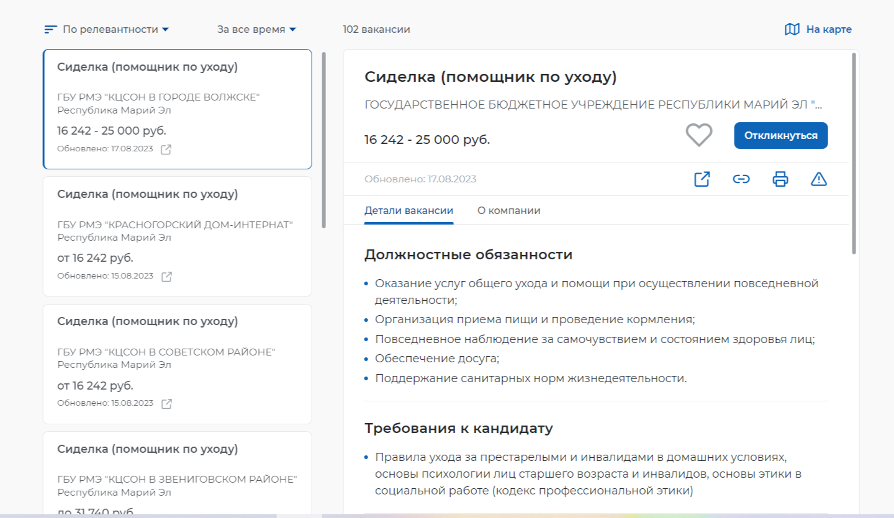Click the vacancy list scrollbar
The image size is (894, 518).
click(x=323, y=140)
